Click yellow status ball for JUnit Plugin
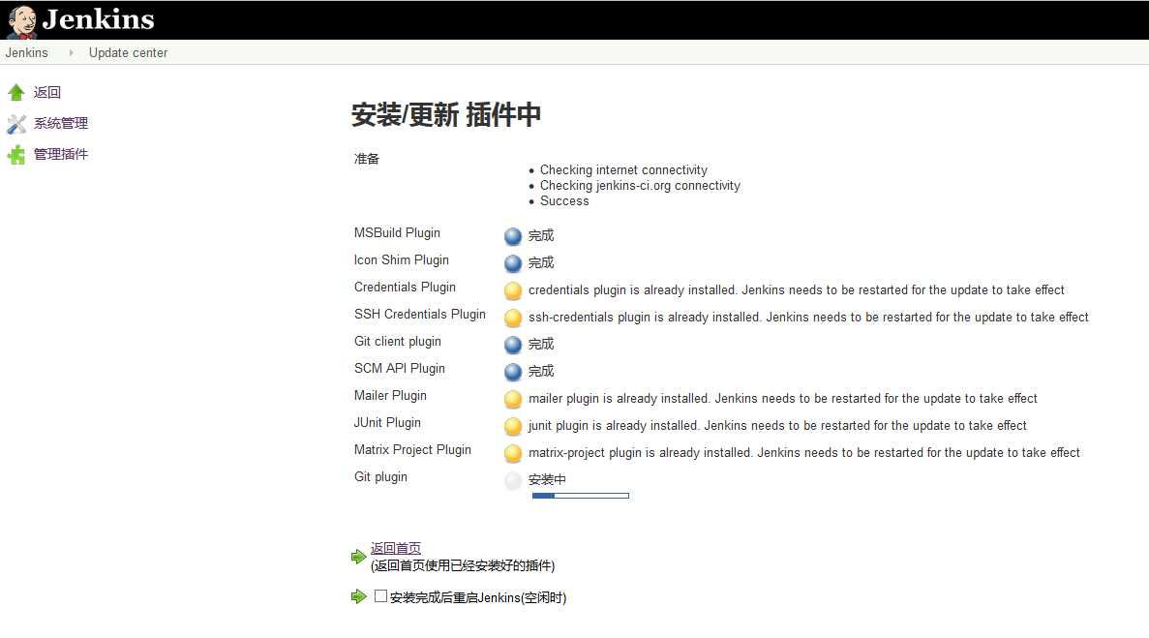 coord(513,426)
